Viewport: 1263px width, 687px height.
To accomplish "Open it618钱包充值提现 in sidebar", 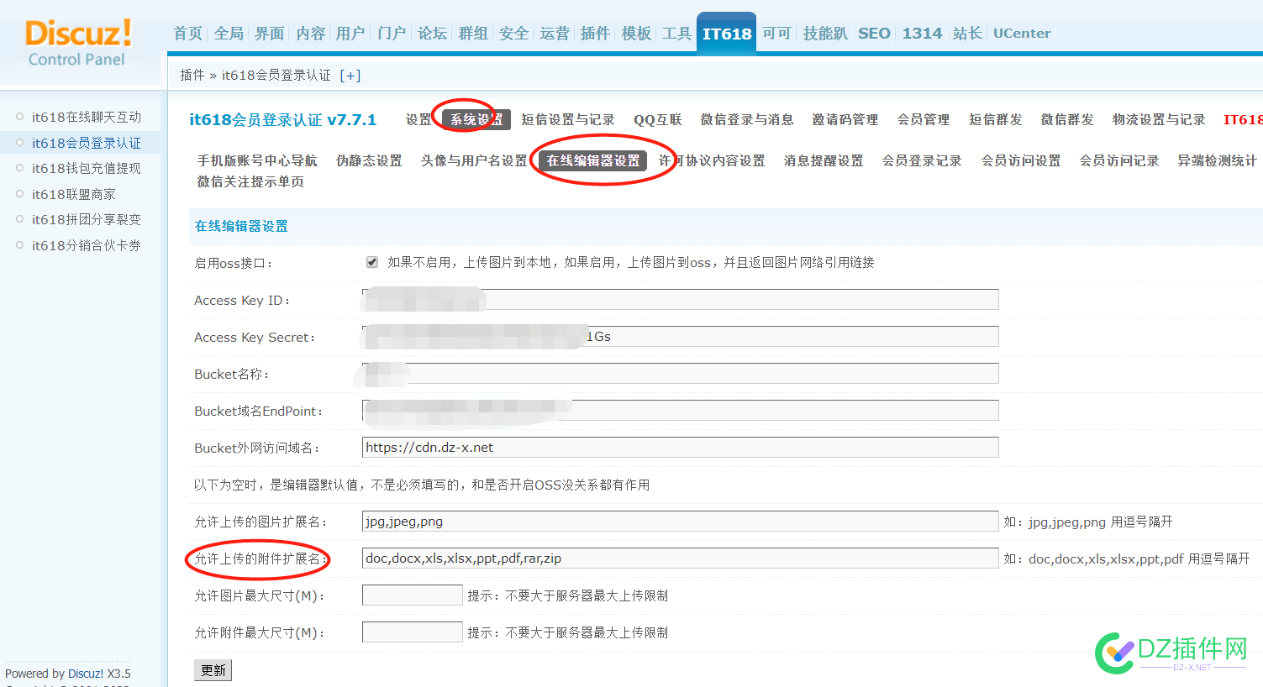I will pyautogui.click(x=87, y=168).
